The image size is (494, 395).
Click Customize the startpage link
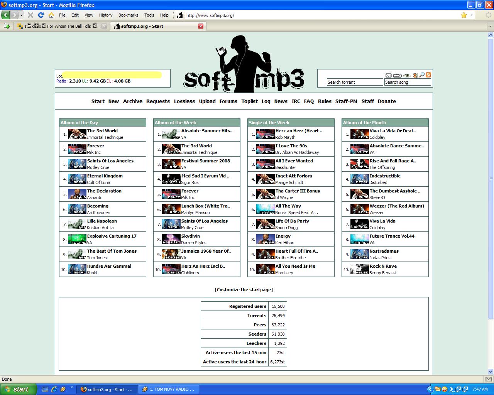click(244, 290)
